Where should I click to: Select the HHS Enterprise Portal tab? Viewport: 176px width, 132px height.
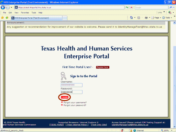(x=36, y=18)
